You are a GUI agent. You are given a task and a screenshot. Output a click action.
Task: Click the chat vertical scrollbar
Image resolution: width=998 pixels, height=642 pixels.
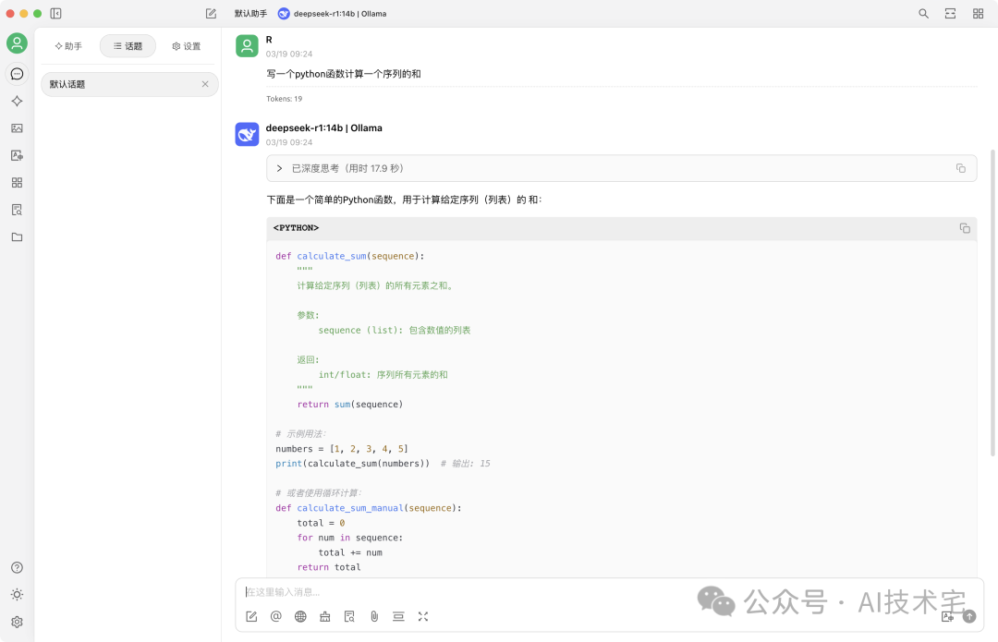[x=992, y=303]
